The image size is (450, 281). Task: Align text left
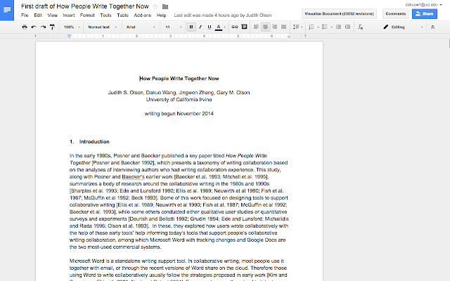point(256,27)
